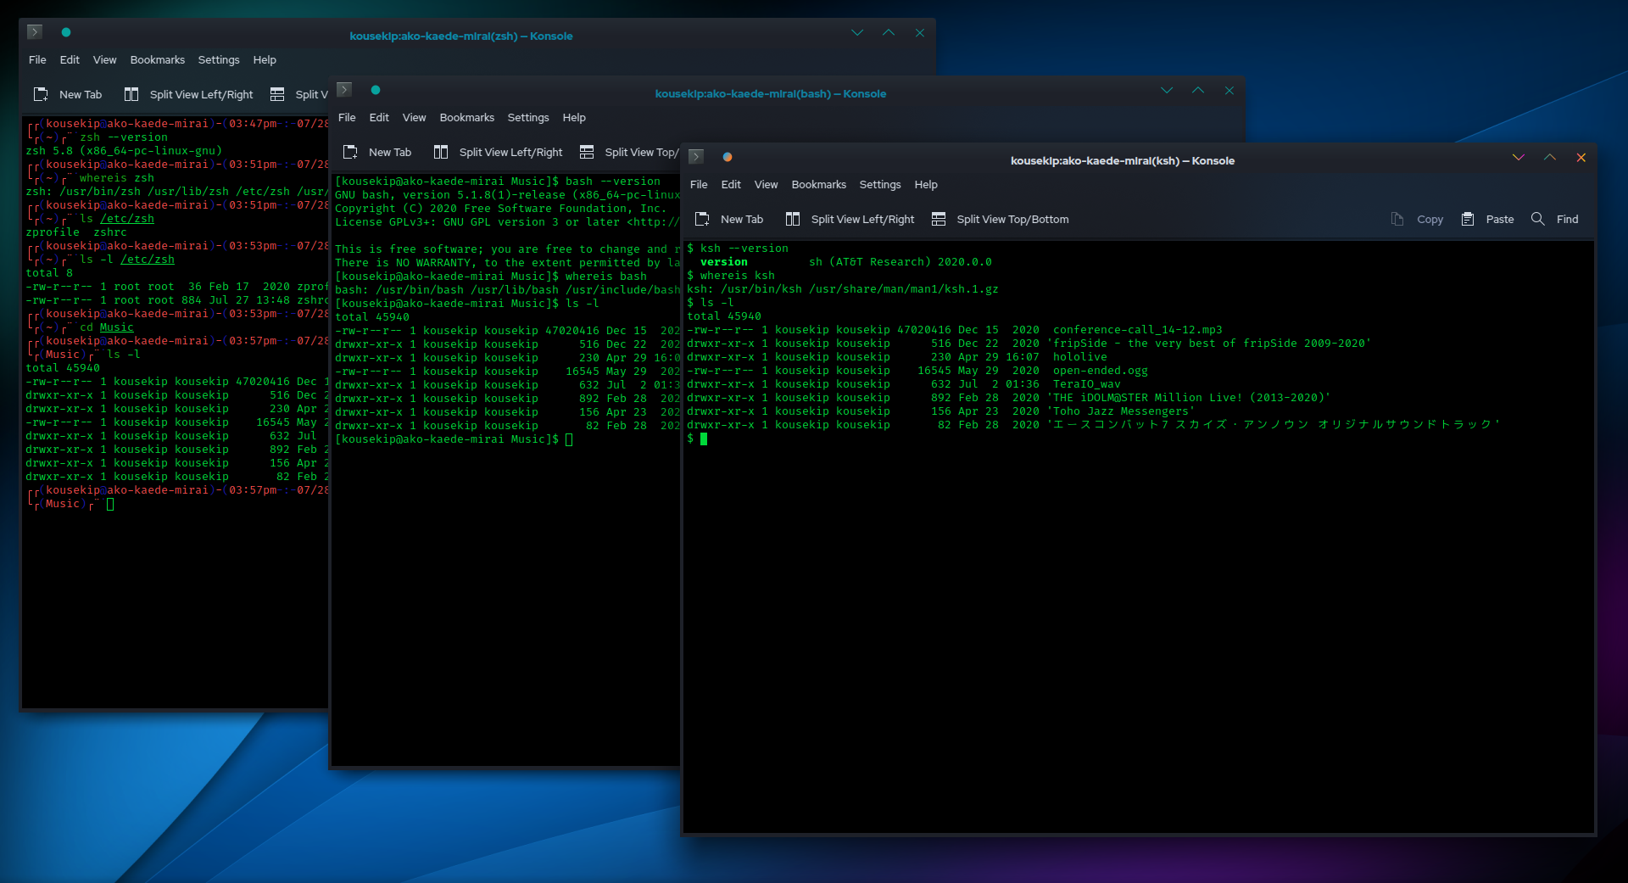Click New Tab icon in zsh window
1628x883 pixels.
pos(41,94)
